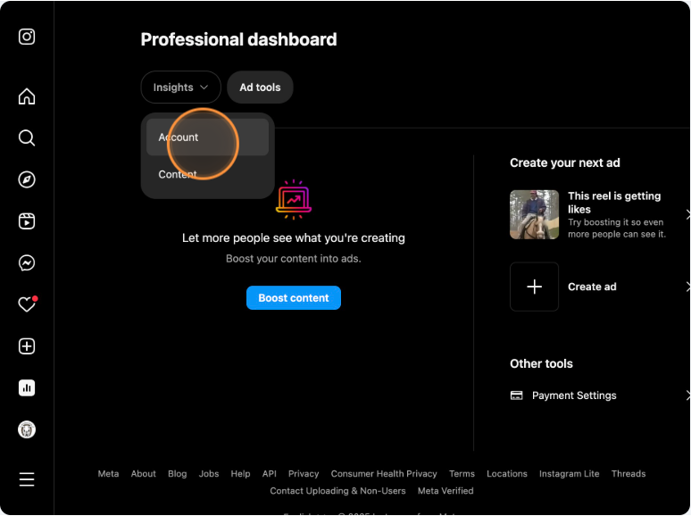
Task: Click the Boost content button
Action: 293,298
